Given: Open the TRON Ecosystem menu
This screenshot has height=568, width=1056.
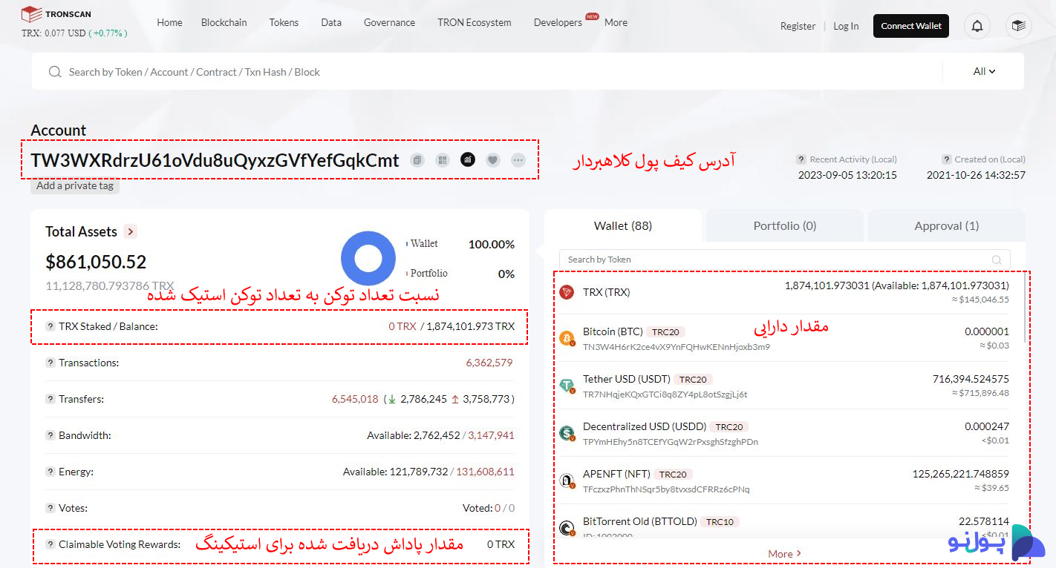Looking at the screenshot, I should tap(475, 22).
